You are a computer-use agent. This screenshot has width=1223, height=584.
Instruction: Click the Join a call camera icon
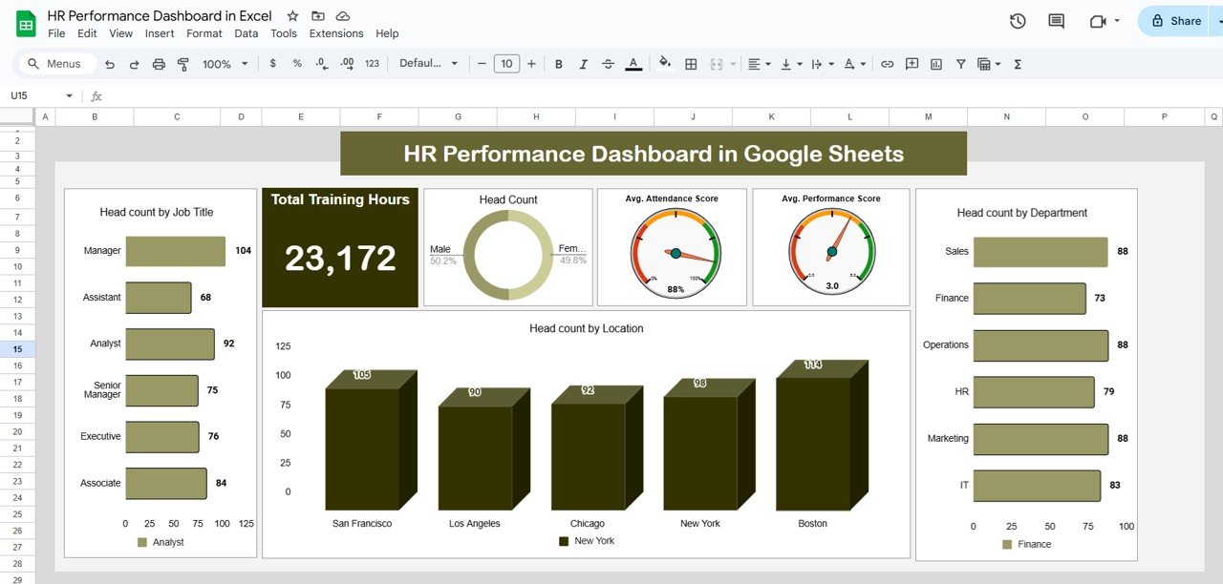pyautogui.click(x=1097, y=21)
